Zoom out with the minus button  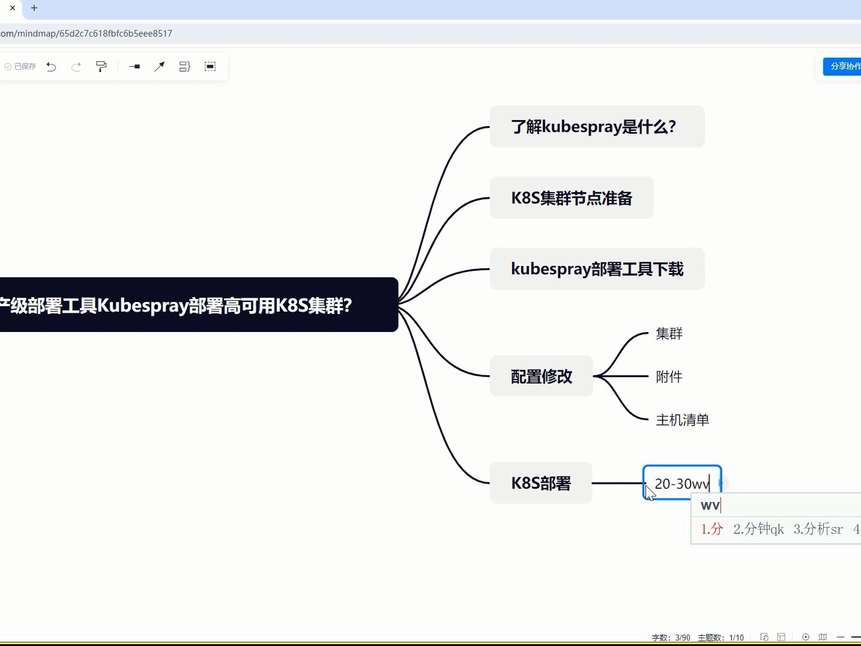pos(841,637)
